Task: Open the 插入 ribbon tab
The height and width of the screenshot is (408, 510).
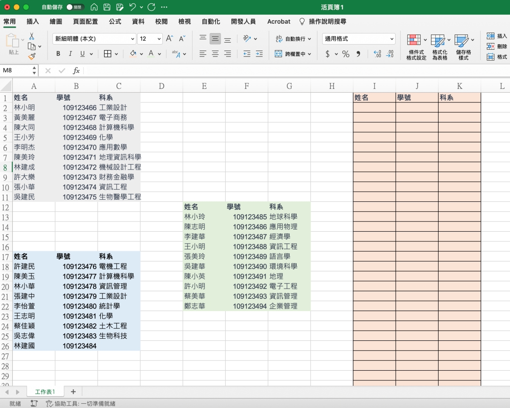Action: [x=33, y=22]
